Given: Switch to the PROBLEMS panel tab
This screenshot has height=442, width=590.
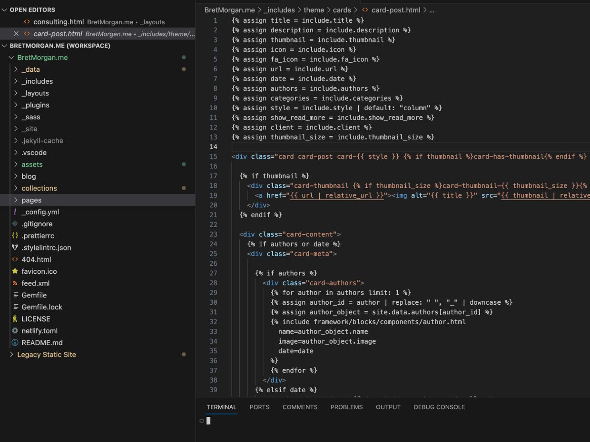Looking at the screenshot, I should point(346,407).
